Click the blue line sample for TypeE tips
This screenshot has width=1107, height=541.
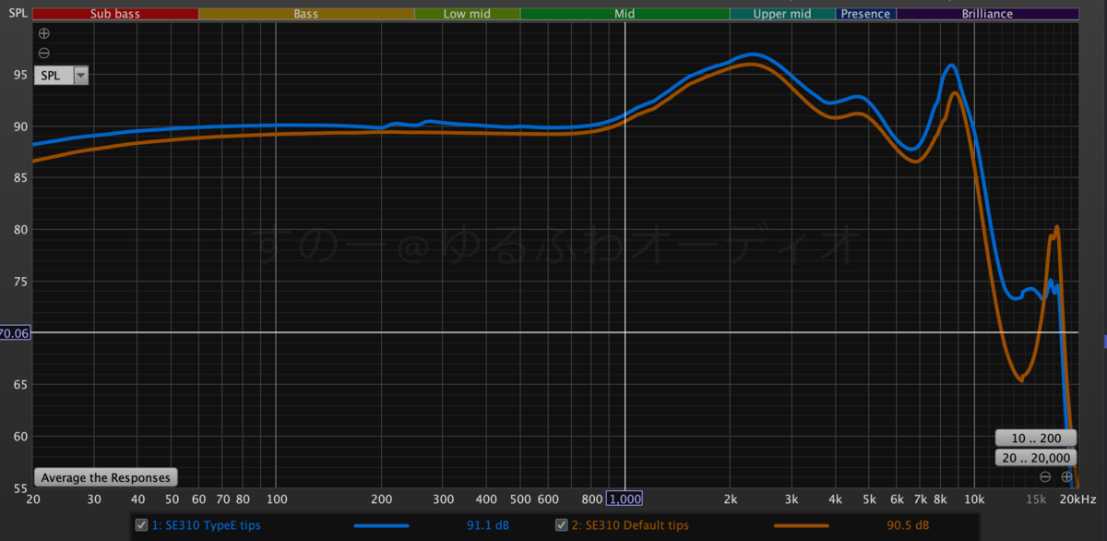[381, 525]
